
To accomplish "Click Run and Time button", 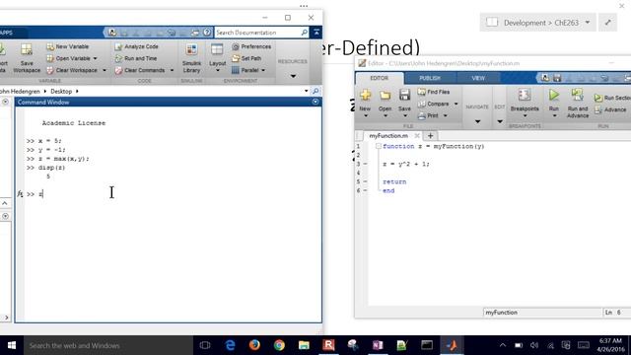I will point(136,58).
